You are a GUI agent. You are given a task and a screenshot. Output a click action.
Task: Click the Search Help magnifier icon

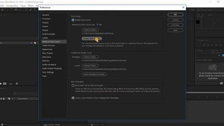coord(198,10)
